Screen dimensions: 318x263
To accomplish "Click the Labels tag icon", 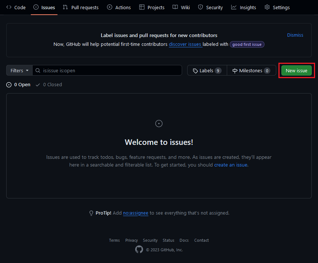I will [x=195, y=71].
